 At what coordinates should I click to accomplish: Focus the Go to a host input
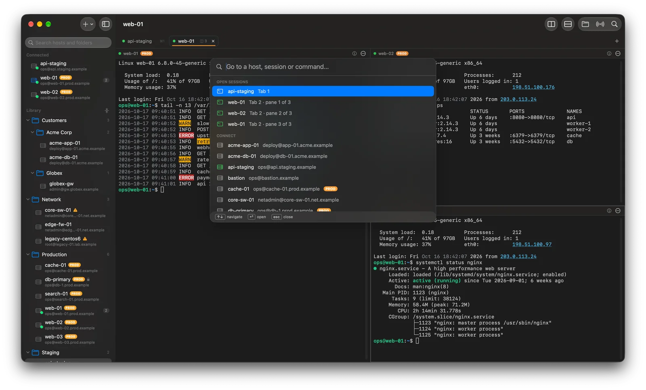point(323,67)
